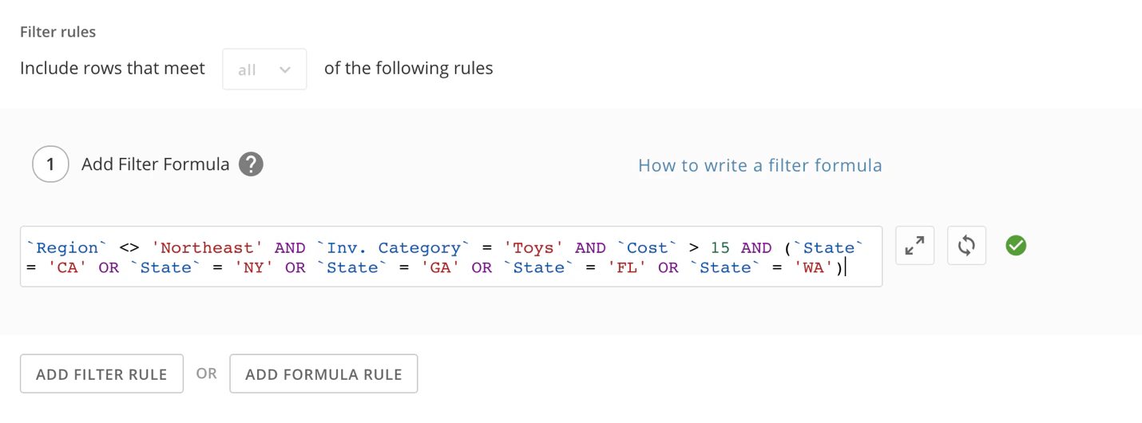Open the 'all' rules match dropdown
This screenshot has height=423, width=1142.
point(264,69)
